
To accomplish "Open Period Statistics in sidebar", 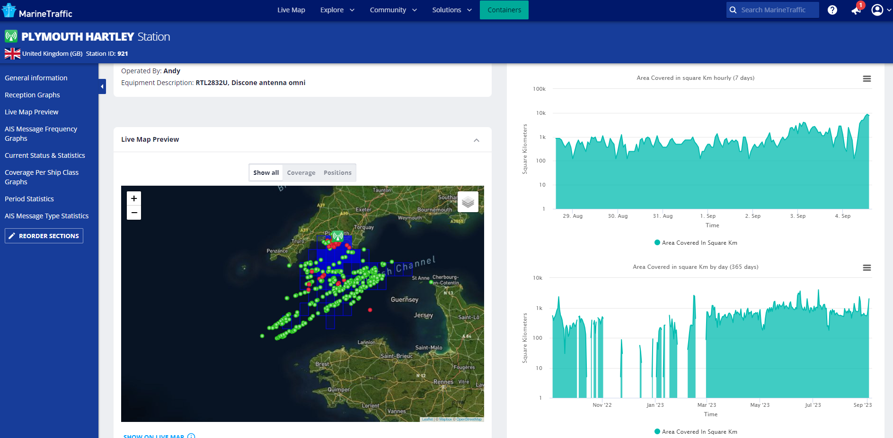I will coord(29,199).
